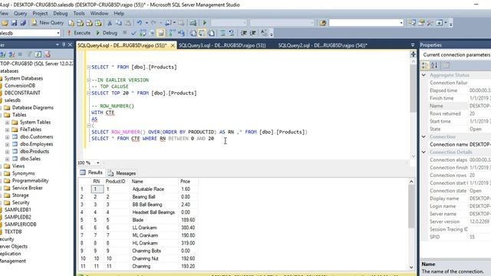Image resolution: width=491 pixels, height=276 pixels.
Task: Collapse the SELECT * FROM Products code block
Action: coord(89,67)
